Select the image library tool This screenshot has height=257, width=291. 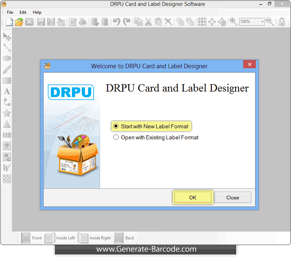7,157
